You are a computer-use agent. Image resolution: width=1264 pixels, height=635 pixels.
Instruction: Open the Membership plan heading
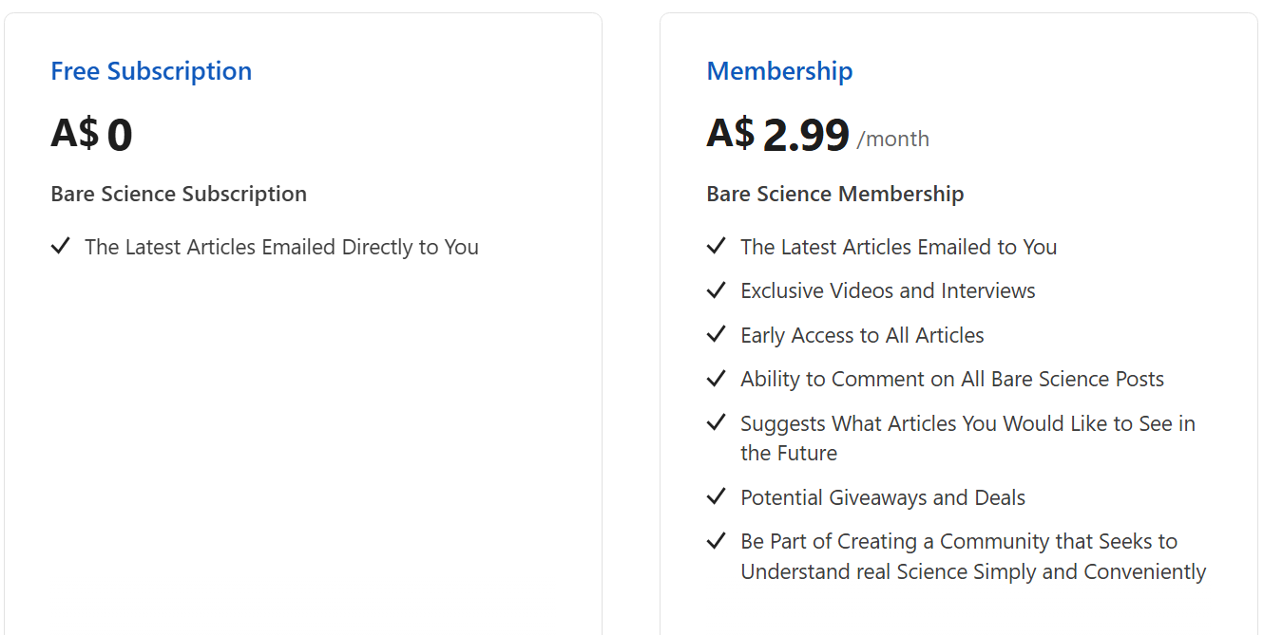click(779, 71)
